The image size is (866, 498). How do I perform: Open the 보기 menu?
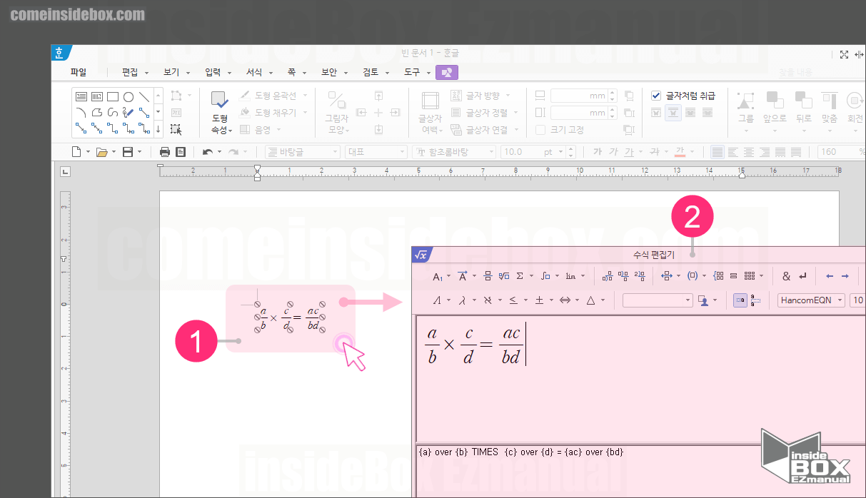(x=176, y=72)
